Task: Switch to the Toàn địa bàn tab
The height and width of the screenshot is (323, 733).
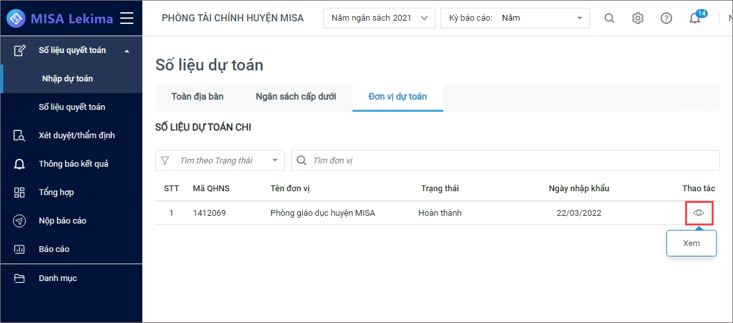Action: tap(197, 97)
